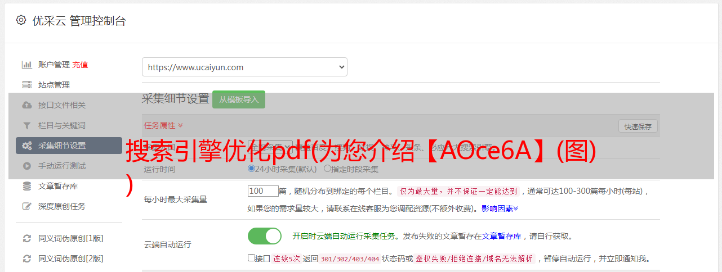
Task: Click the gear icon beside 优采云 管理控制台
Action: click(x=21, y=20)
